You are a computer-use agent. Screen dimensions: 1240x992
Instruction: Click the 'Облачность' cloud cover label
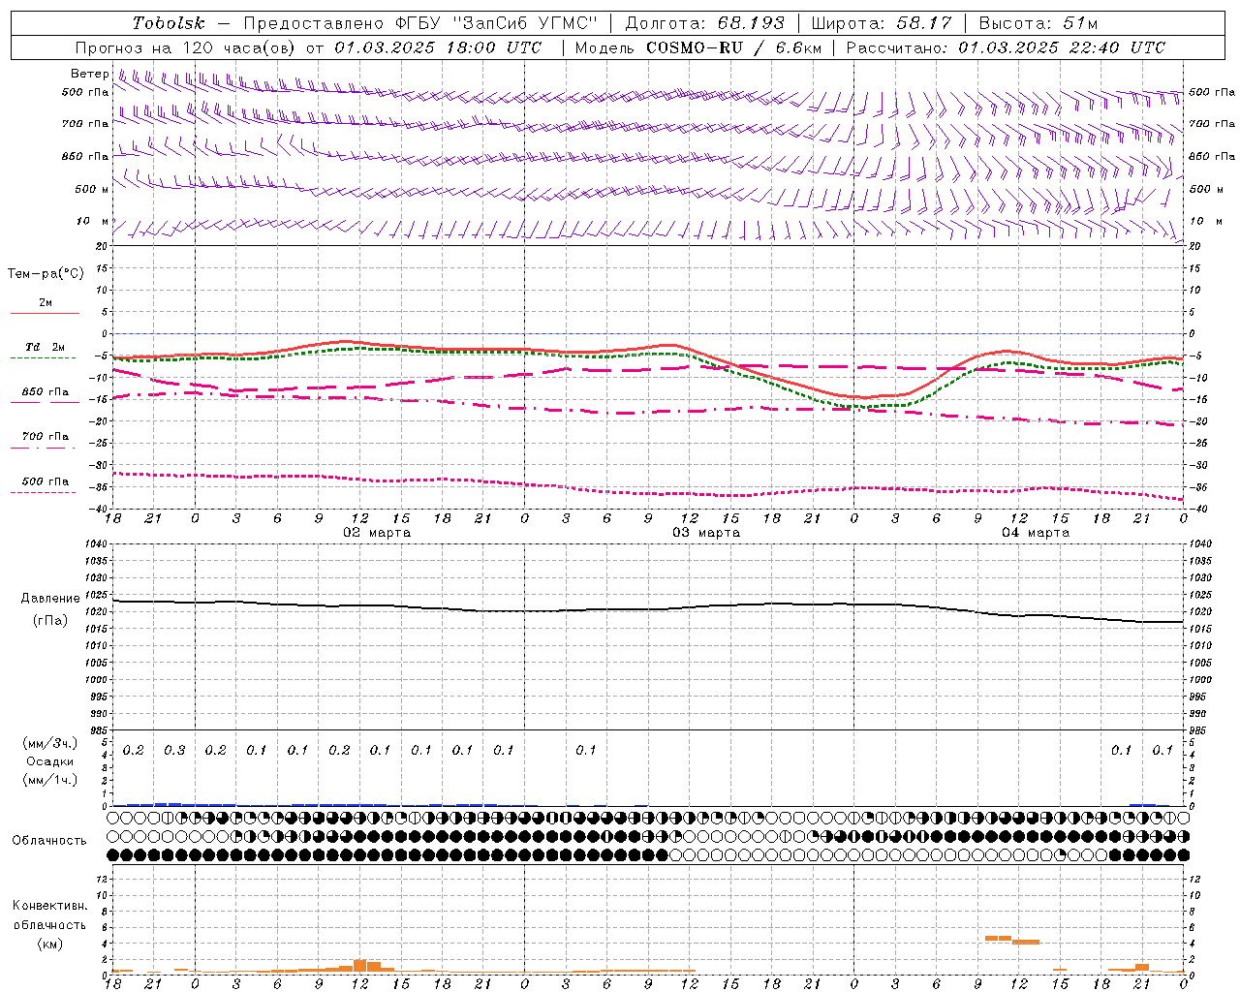click(x=49, y=840)
